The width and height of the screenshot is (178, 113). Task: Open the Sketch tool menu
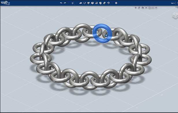[x=85, y=3]
